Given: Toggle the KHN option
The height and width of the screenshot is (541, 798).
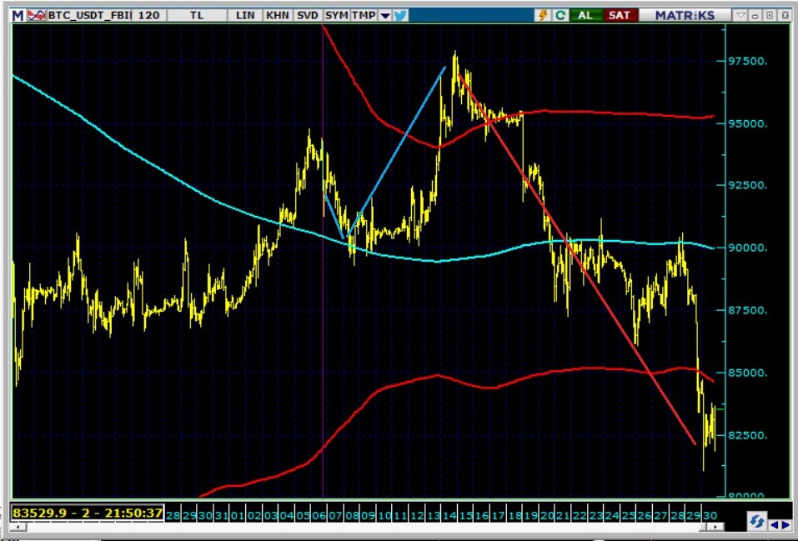Looking at the screenshot, I should coord(278,15).
